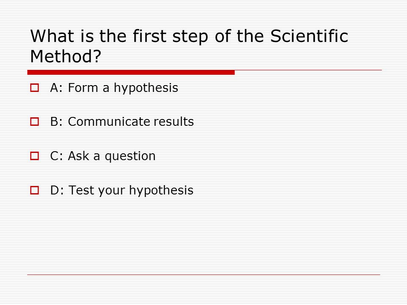Viewport: 407px width, 305px height.
Task: Tick the square bullet beside option A
Action: click(x=34, y=88)
